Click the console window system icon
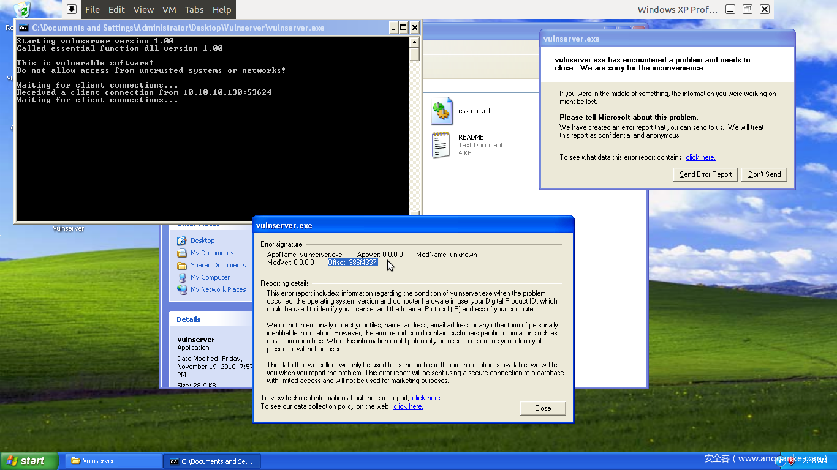 pos(23,28)
